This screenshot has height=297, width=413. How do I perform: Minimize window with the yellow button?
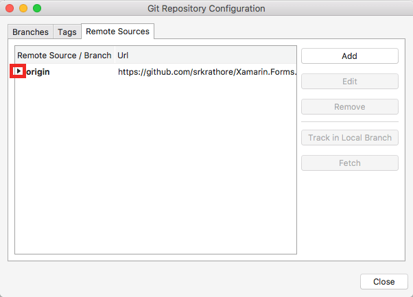[23, 9]
